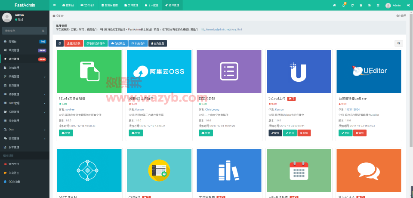Click the blue UEditor plugin thumbnail

tap(369, 71)
